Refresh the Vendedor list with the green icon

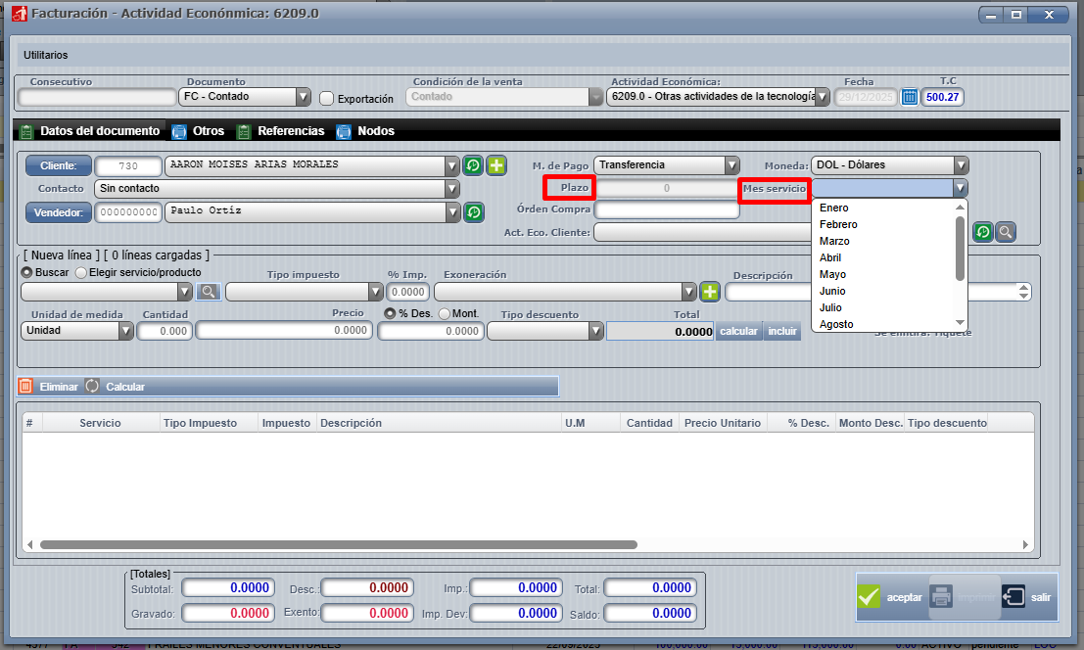tap(473, 211)
